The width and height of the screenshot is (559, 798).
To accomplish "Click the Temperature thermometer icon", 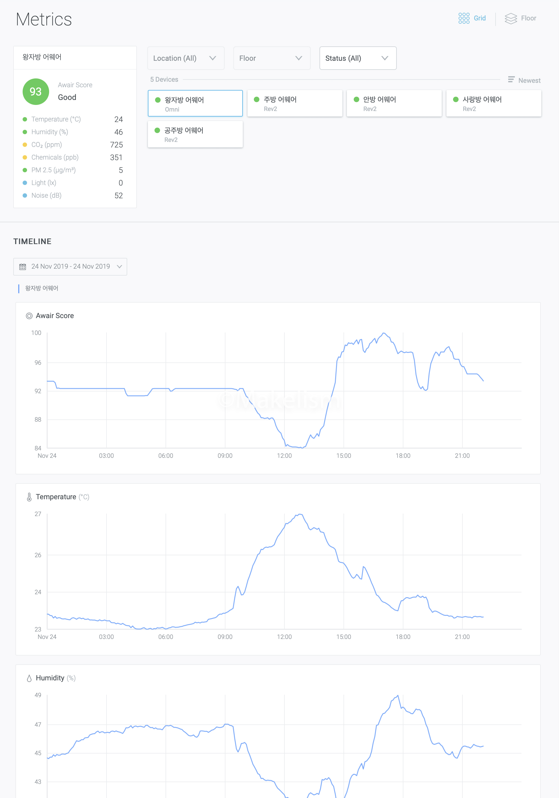I will pyautogui.click(x=29, y=497).
